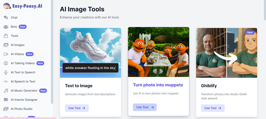This screenshot has height=119, width=266.
Task: Click the New badge beside AI Talking Videos
Action: [40, 63]
